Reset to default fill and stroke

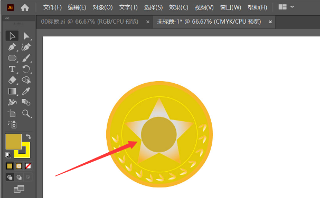[x=8, y=155]
